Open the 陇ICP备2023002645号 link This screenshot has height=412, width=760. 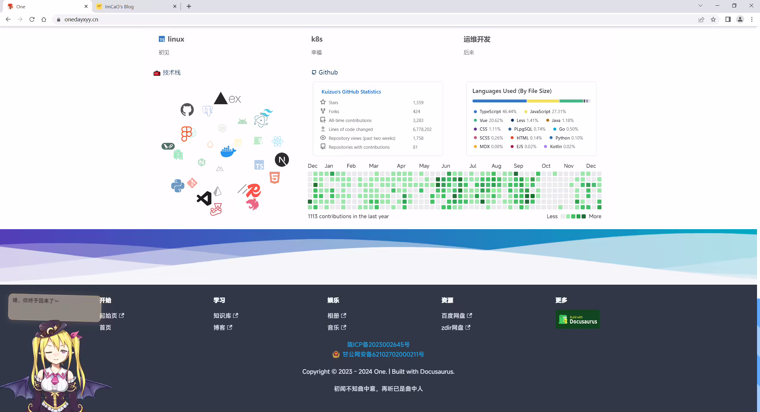pyautogui.click(x=379, y=344)
